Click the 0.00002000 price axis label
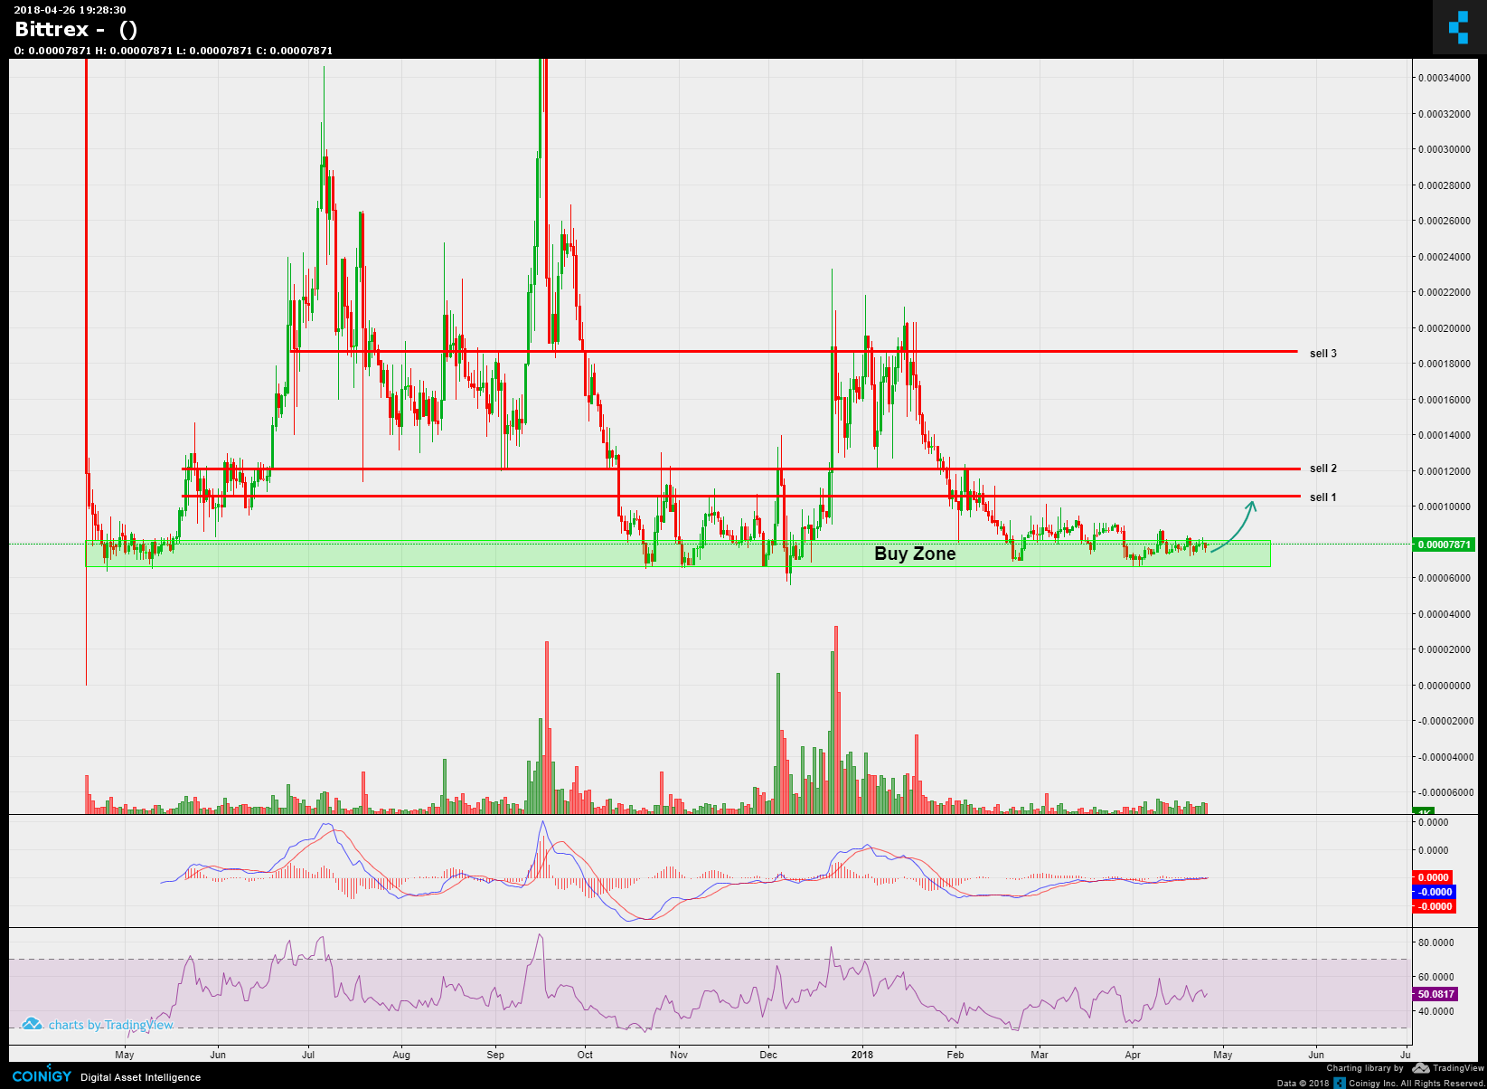This screenshot has width=1487, height=1089. tap(1445, 649)
